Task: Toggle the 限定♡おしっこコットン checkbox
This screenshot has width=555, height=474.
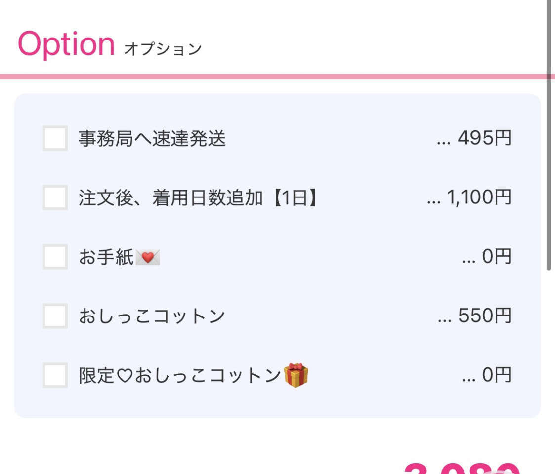Action: tap(55, 375)
